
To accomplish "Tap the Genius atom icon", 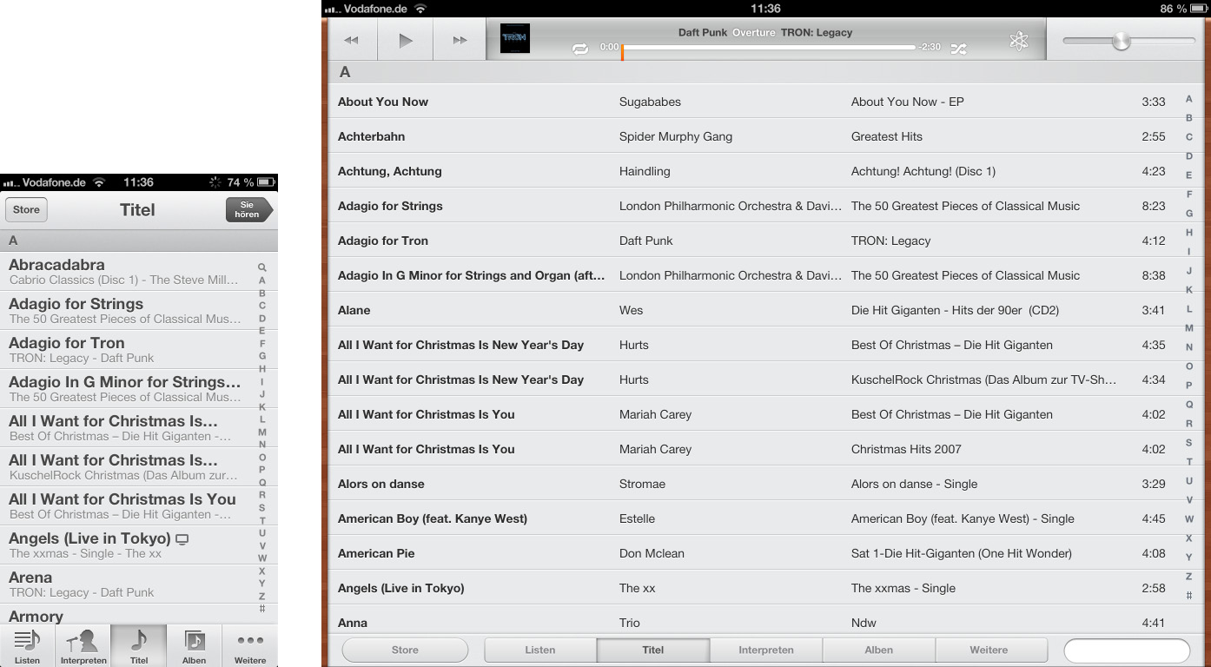I will [1019, 40].
